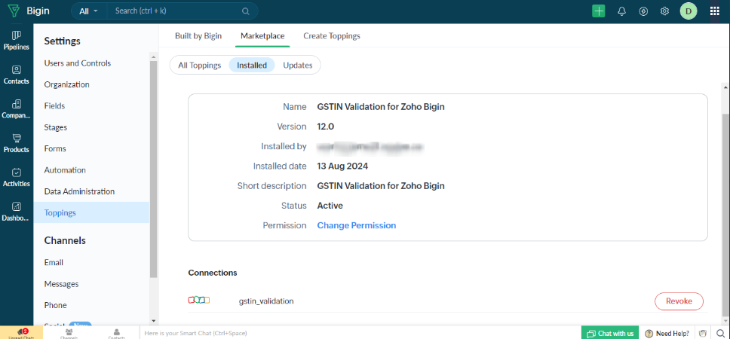
Task: Open Unread Chats in the bottom bar
Action: click(21, 333)
